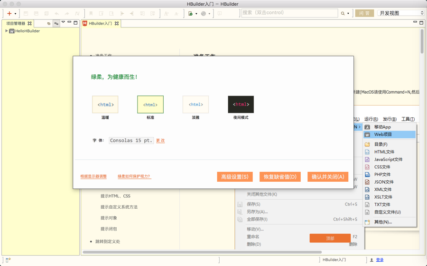
Task: Select 移动App in the new menu
Action: [390, 127]
